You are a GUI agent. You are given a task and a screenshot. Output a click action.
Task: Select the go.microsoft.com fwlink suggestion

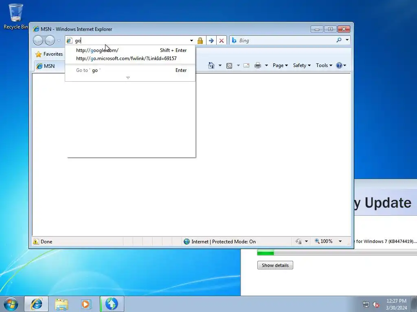point(130,58)
